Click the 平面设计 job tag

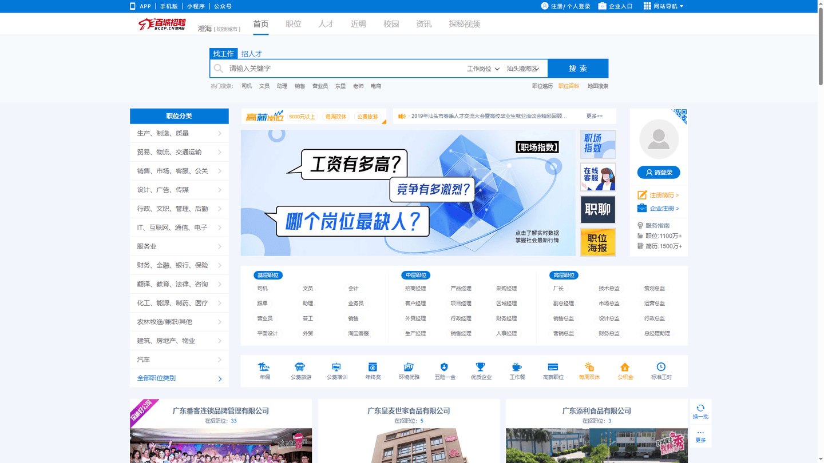[x=267, y=333]
